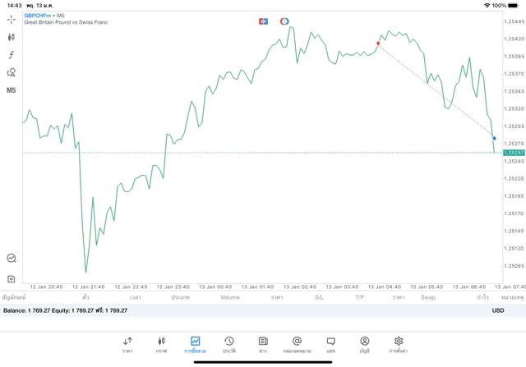Switch to the กราฟ chart tab
Screen dimensions: 526x367
click(x=161, y=344)
